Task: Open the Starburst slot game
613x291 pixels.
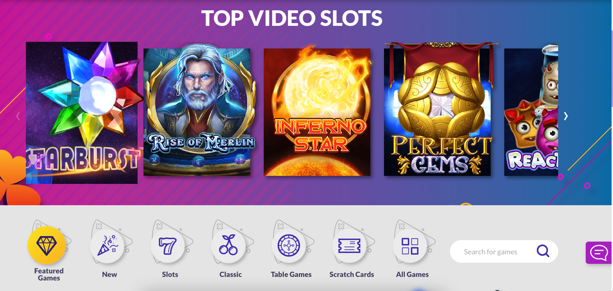Action: point(82,112)
